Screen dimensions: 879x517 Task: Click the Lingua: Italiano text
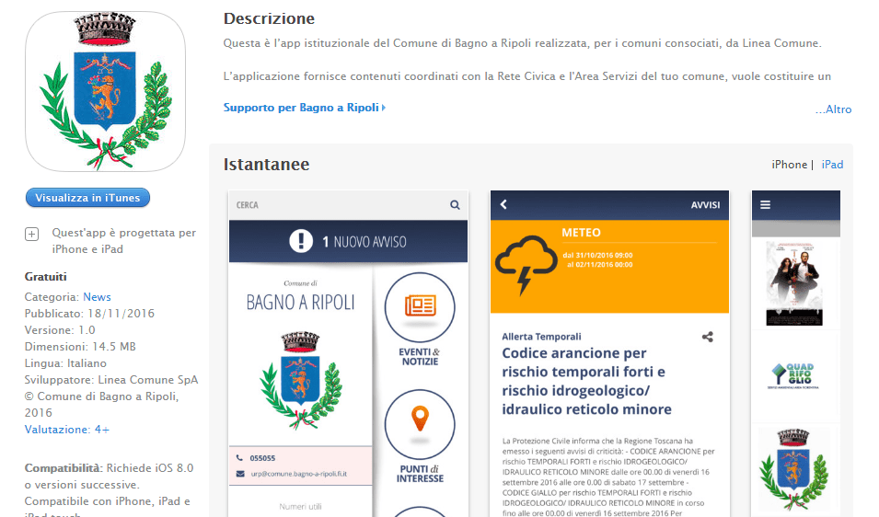(65, 363)
